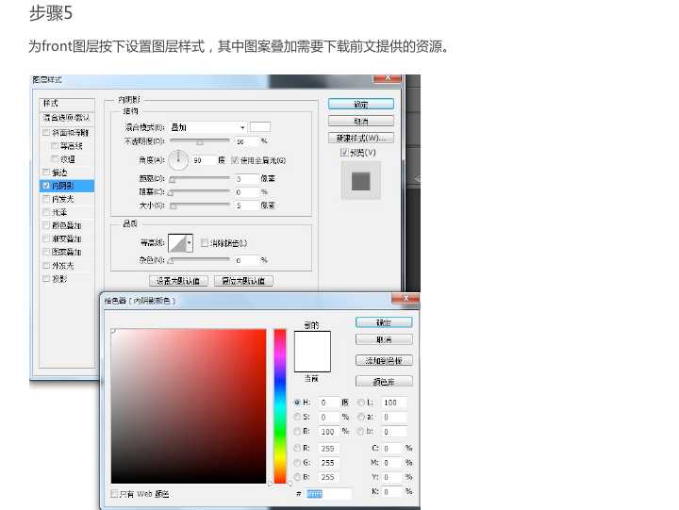
Task: Select the R radio button in color picker
Action: [x=298, y=448]
